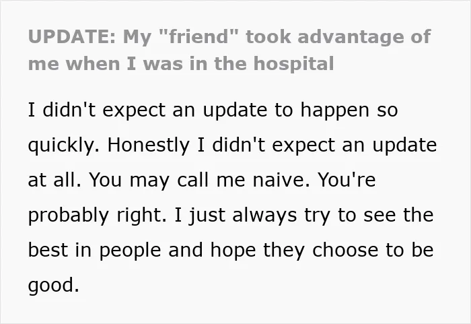471x324 pixels.
Task: Click "at all." in the paragraph
Action: pos(55,180)
